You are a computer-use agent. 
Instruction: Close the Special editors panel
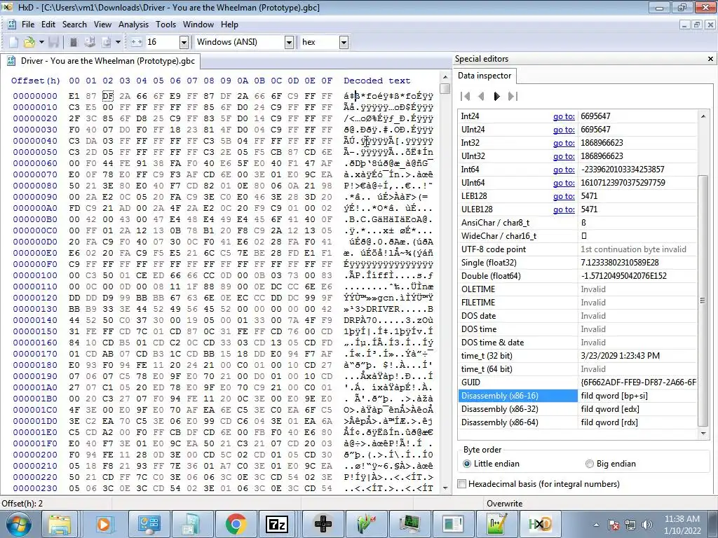point(710,59)
